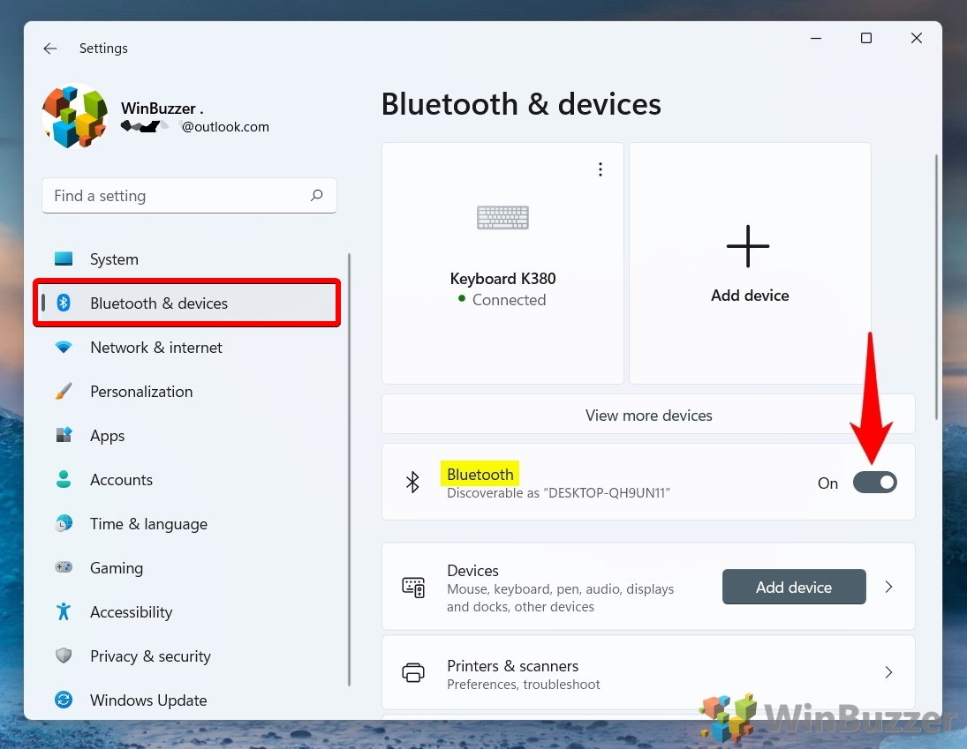This screenshot has width=967, height=749.
Task: Turn off the Bluetooth toggle
Action: (x=874, y=482)
